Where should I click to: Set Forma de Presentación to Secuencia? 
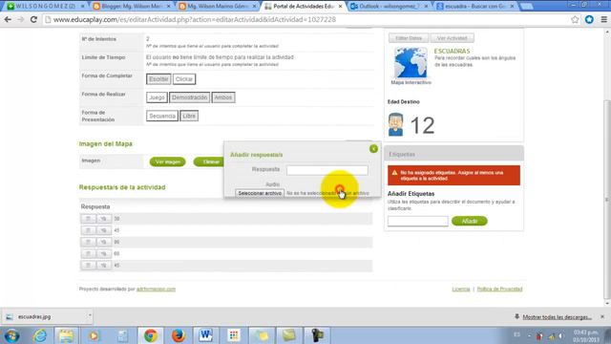click(x=162, y=116)
